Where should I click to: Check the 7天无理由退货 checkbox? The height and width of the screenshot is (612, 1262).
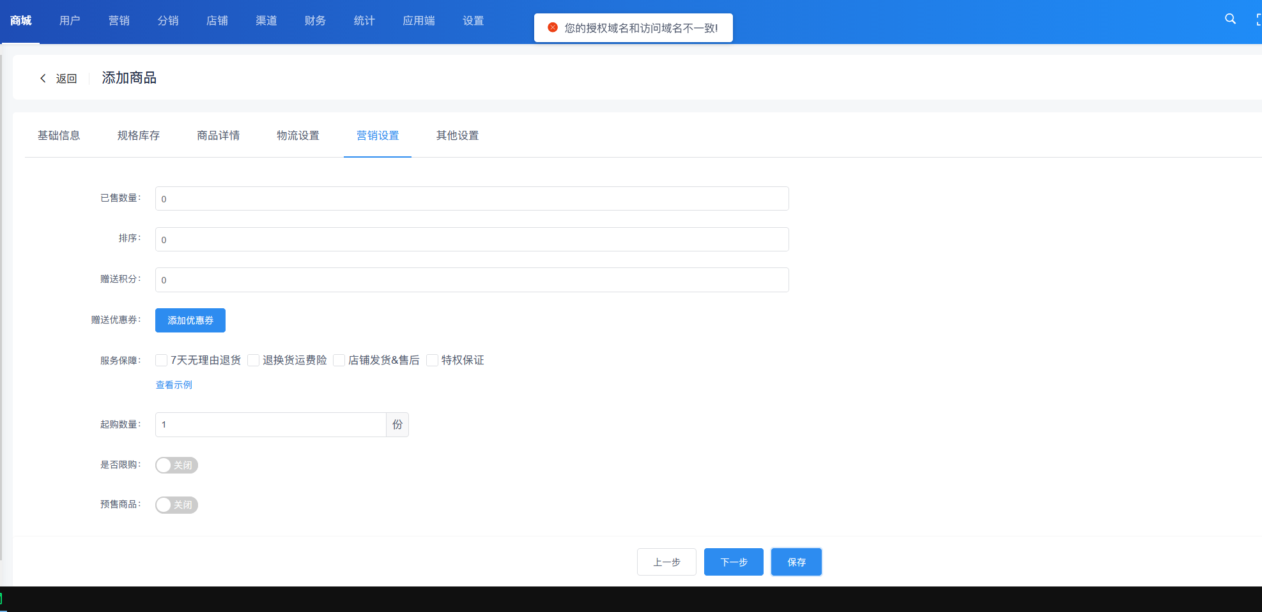(x=162, y=361)
